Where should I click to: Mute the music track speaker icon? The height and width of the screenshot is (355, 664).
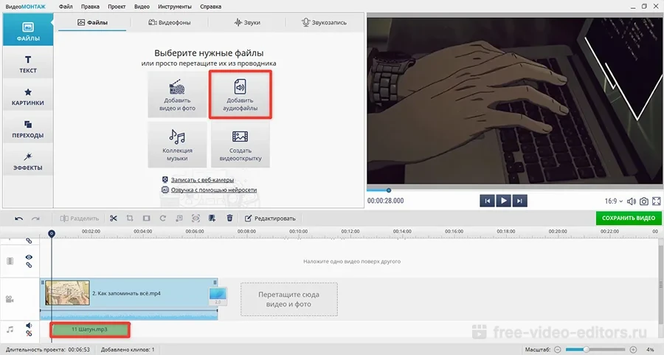pos(30,325)
